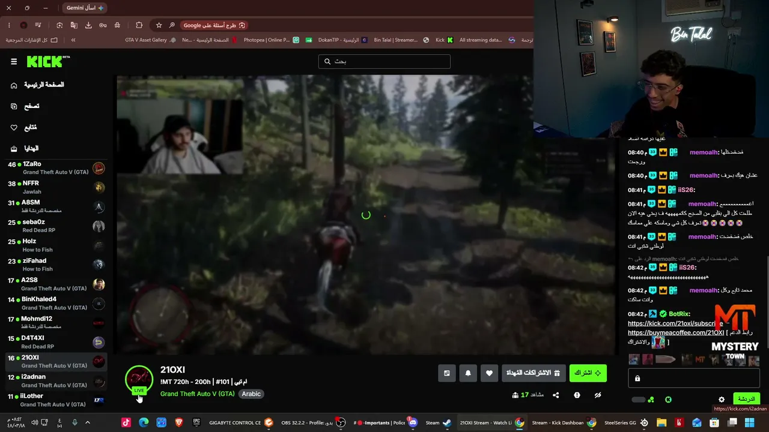Open zoom magnifier icon in address bar
The width and height of the screenshot is (769, 432).
[172, 25]
